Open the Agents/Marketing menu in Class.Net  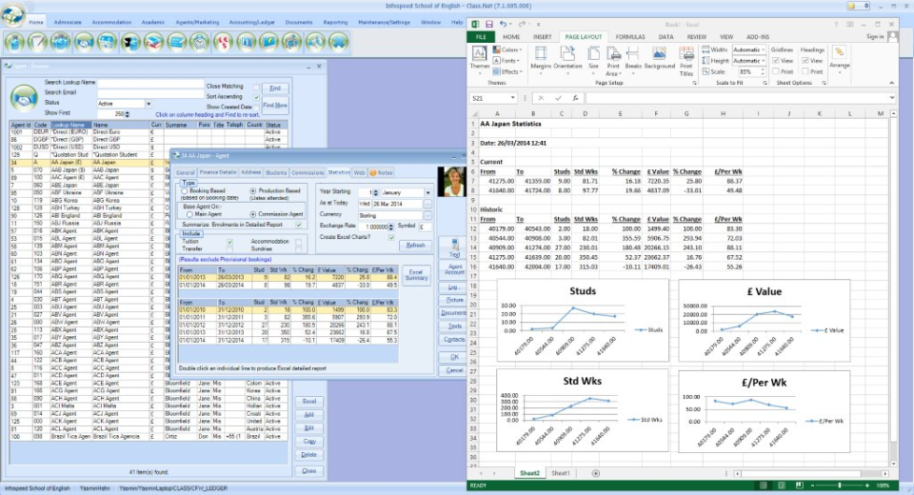pos(197,22)
